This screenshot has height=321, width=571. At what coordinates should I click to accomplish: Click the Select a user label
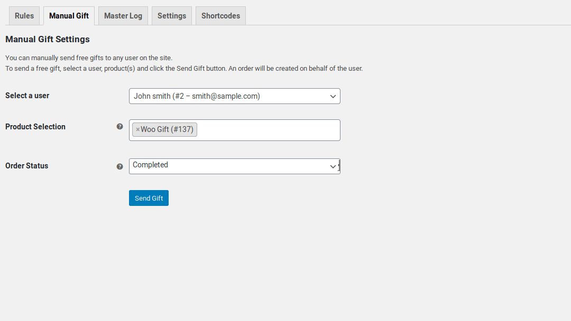click(x=27, y=96)
